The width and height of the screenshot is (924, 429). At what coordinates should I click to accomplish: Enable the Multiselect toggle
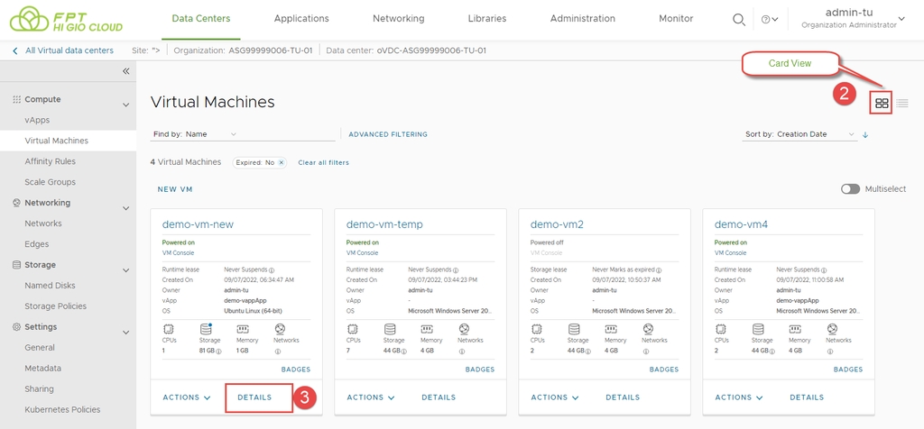pyautogui.click(x=850, y=189)
